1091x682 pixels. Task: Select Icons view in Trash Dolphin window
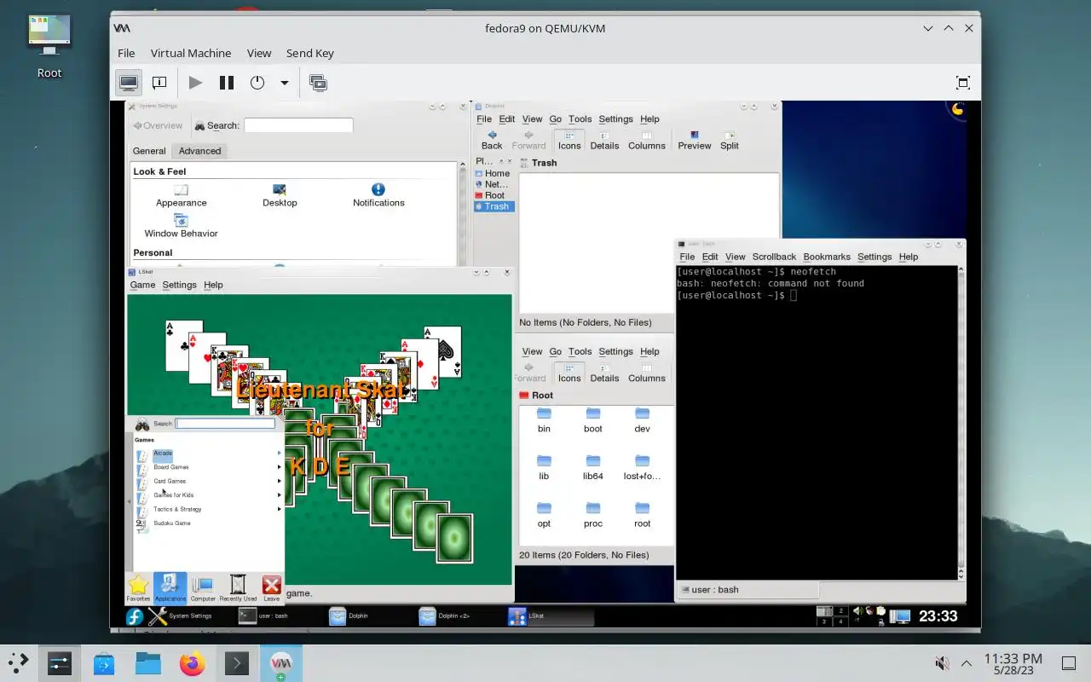tap(569, 140)
